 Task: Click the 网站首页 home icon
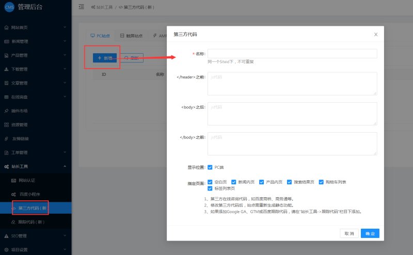pos(6,27)
